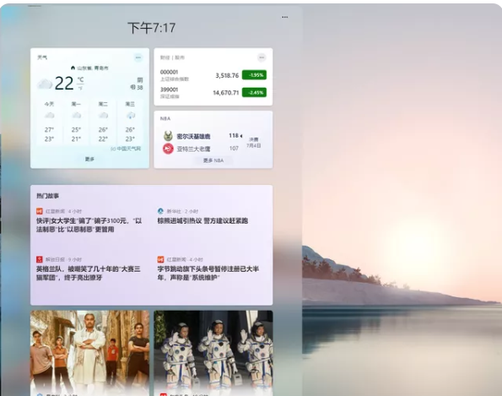Click the index value 14,670.71
This screenshot has width=502, height=396.
click(226, 93)
